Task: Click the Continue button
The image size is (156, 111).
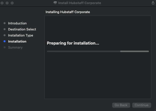Action: [142, 105]
